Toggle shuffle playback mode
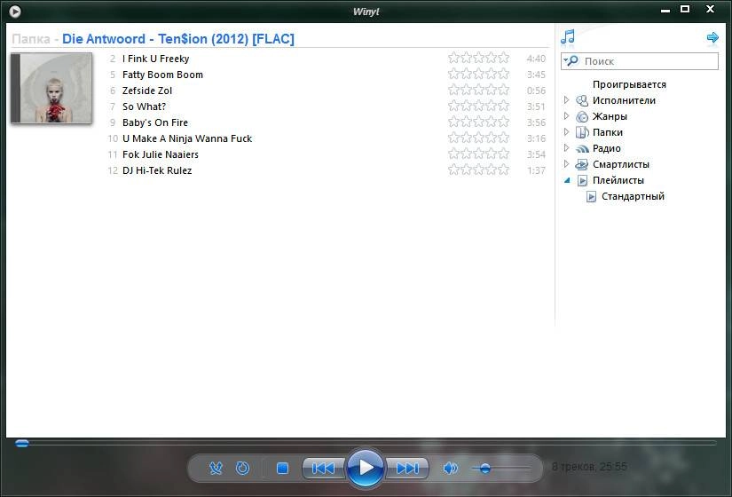The height and width of the screenshot is (497, 732). 216,468
